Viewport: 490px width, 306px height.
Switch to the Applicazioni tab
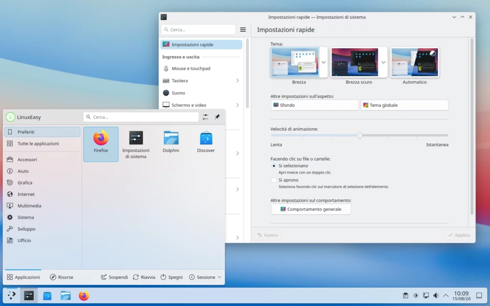pos(23,277)
